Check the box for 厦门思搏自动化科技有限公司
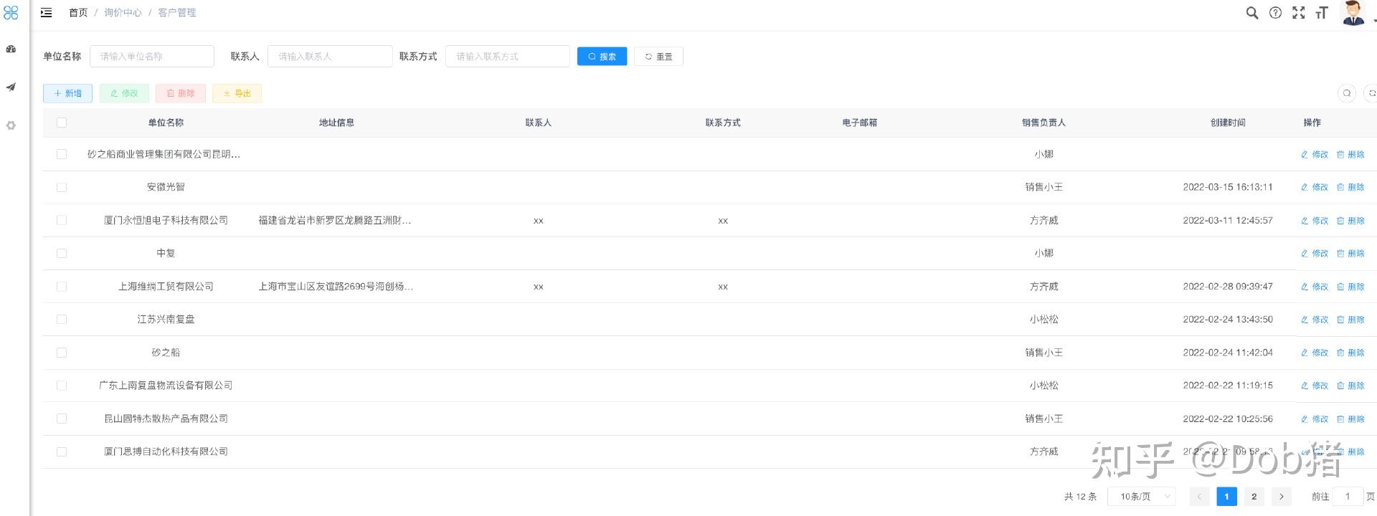The width and height of the screenshot is (1377, 516). coord(62,451)
